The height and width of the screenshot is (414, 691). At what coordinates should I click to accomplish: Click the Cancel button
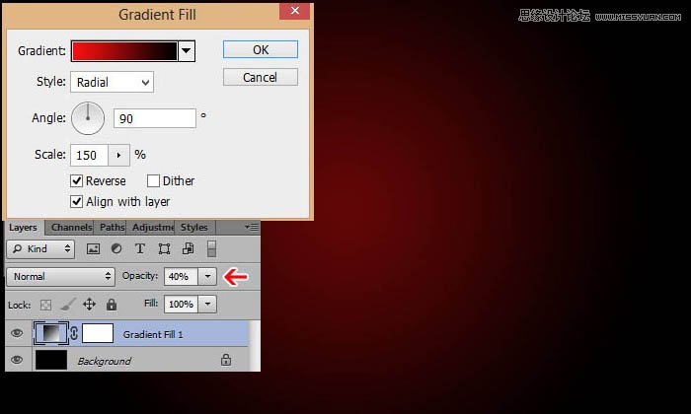pyautogui.click(x=261, y=78)
